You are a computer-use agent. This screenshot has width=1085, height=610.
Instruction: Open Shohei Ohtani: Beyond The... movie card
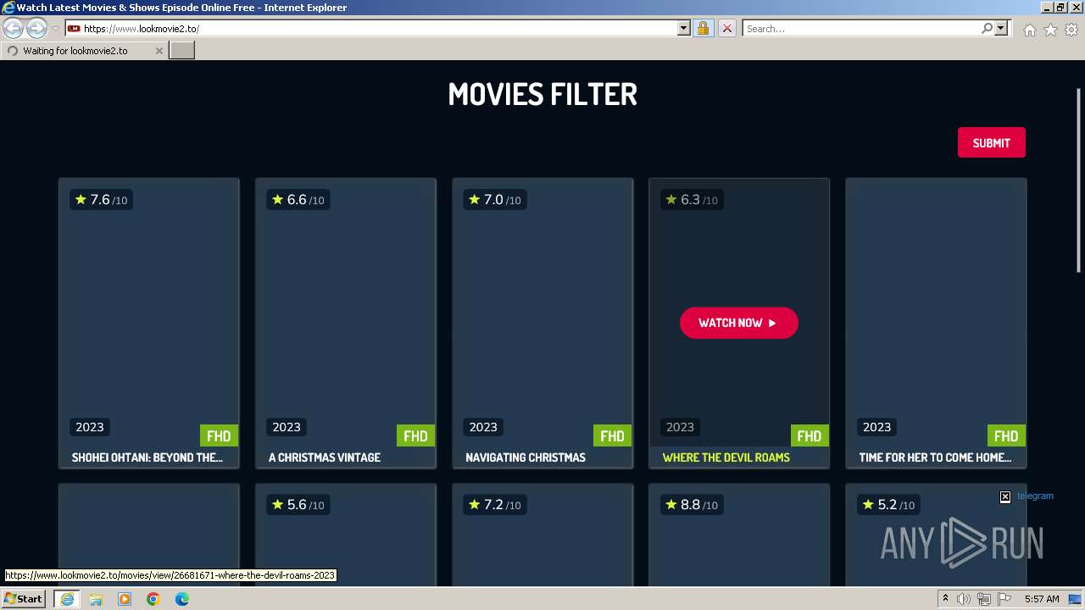(x=148, y=323)
